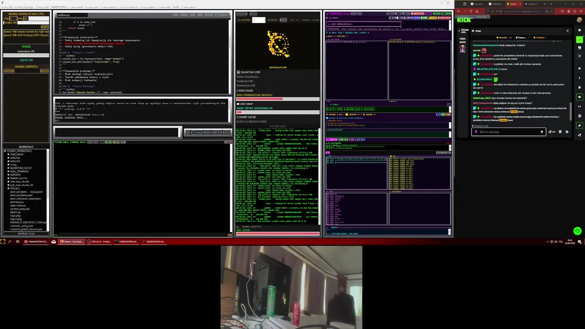Screen dimensions: 585x329
Task: Click the IGNITE button in Neural Engine
Action: coord(45,27)
